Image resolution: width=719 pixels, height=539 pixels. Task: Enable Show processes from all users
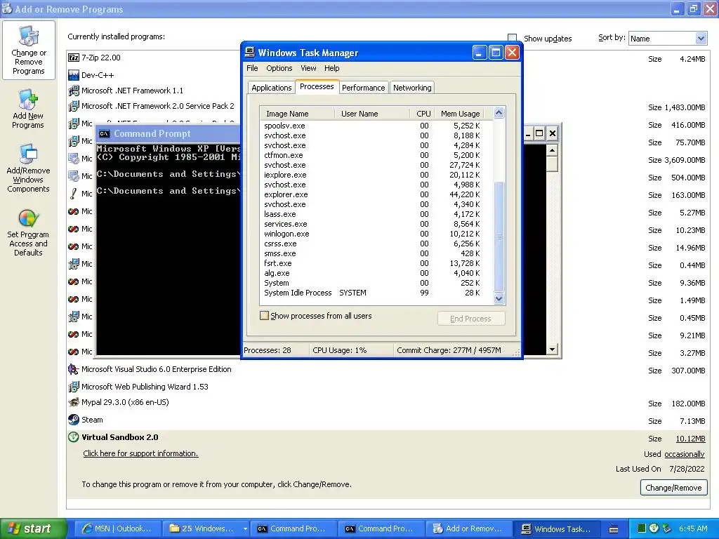click(264, 316)
